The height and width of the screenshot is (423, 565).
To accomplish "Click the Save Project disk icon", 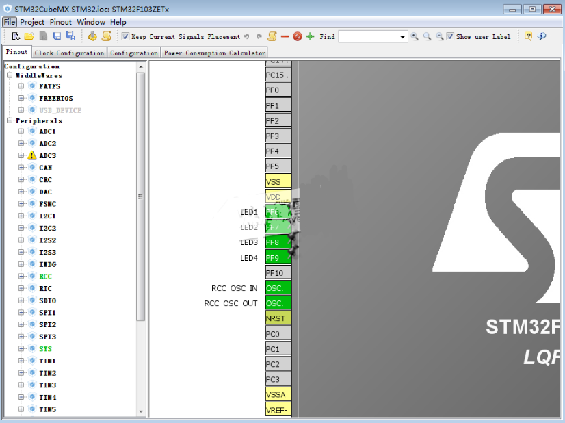I will 57,36.
